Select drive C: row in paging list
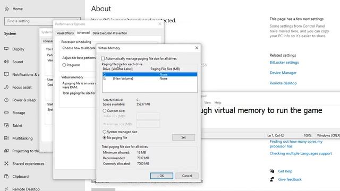Viewport: 340px width, 191px height. 150,74
